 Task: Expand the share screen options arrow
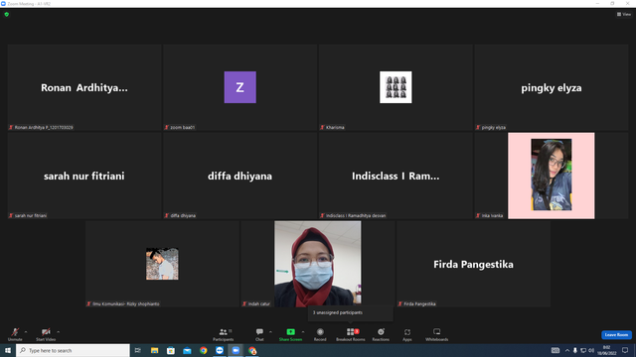[x=303, y=332]
